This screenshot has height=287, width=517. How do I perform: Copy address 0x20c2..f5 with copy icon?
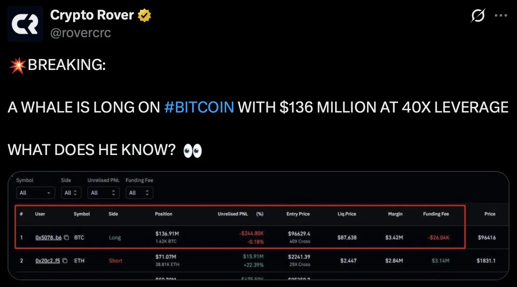[65, 260]
